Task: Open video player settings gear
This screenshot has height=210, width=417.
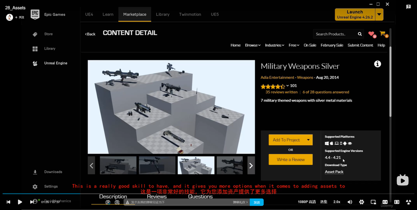Action: click(x=362, y=202)
